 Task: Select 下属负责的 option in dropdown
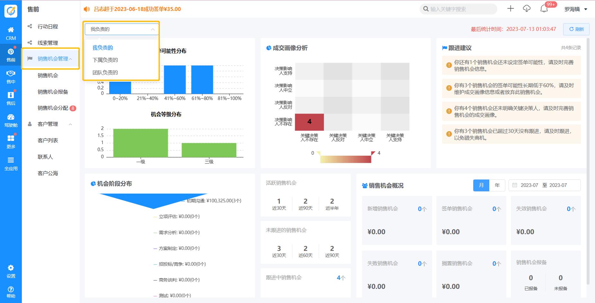pos(105,60)
